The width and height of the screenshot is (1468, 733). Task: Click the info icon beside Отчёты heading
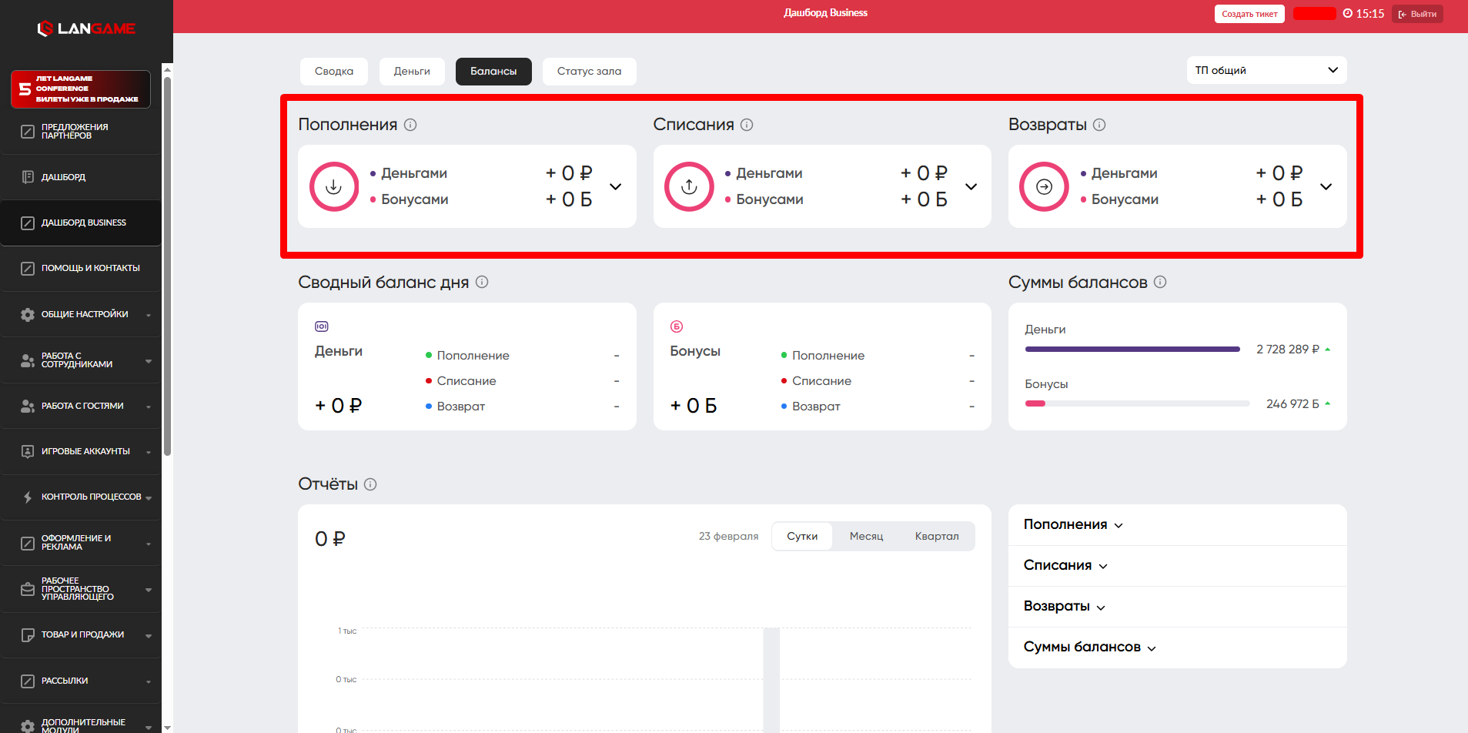[370, 484]
